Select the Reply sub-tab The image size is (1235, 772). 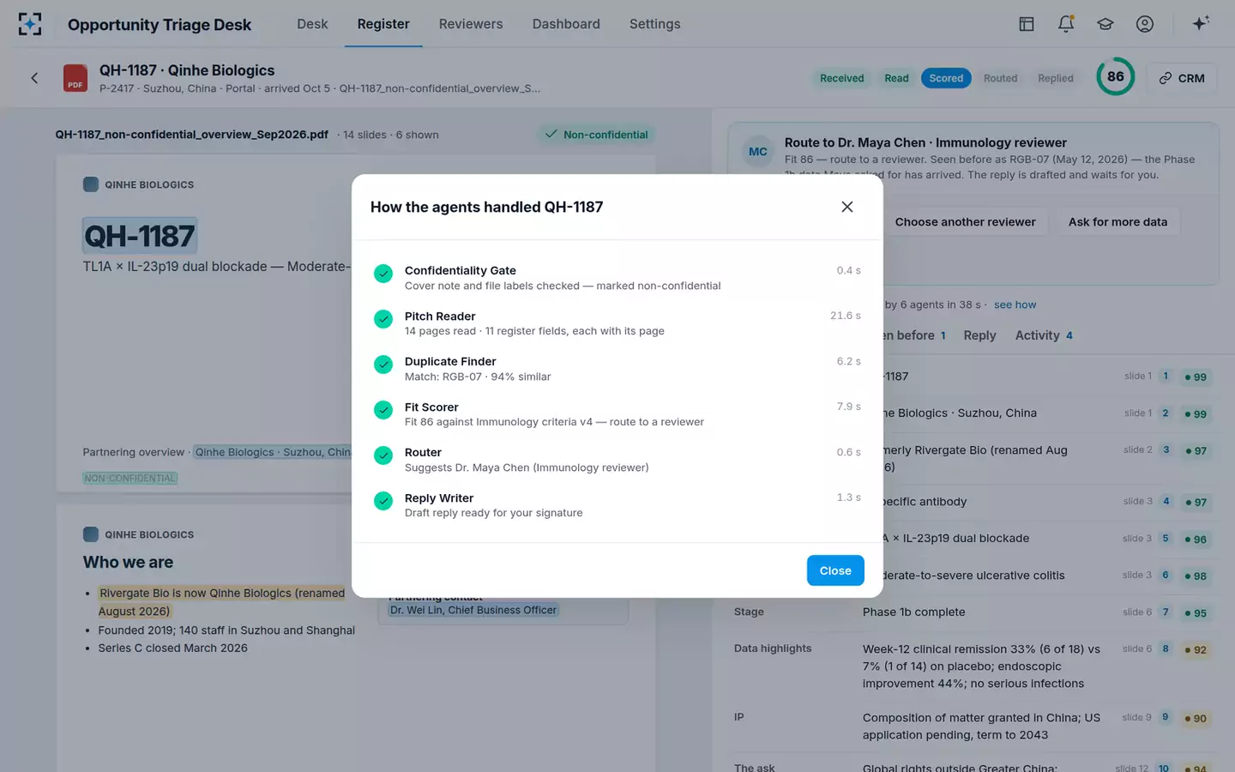979,335
